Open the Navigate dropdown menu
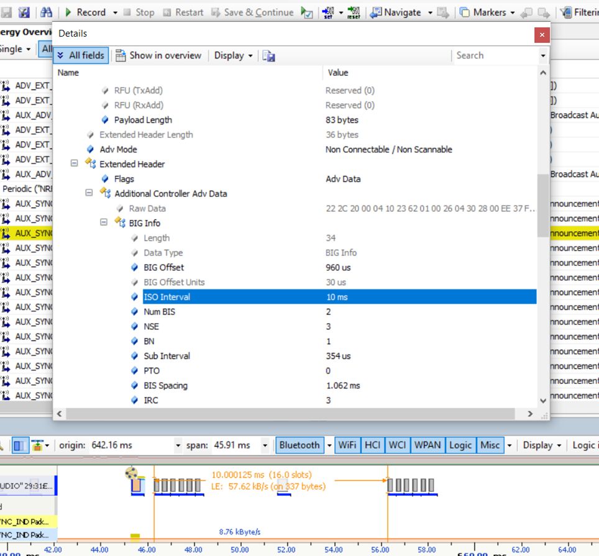 [x=430, y=12]
